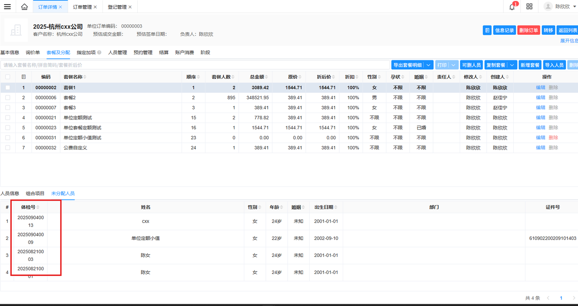Click 编辑 link for 套餐3 row
This screenshot has height=306, width=578.
[541, 108]
